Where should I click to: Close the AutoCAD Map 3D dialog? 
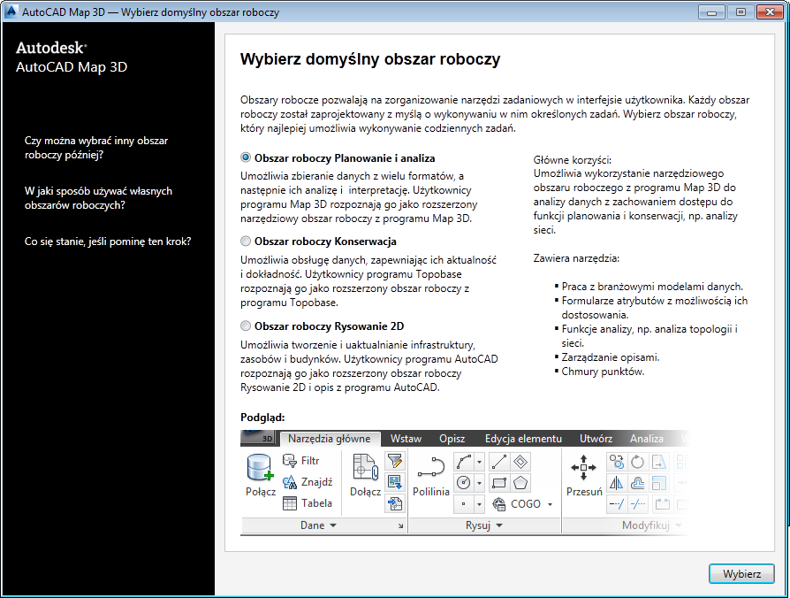(770, 11)
